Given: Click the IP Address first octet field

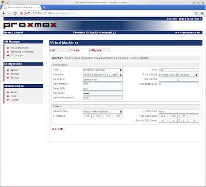Looking at the screenshot, I should point(88,116).
